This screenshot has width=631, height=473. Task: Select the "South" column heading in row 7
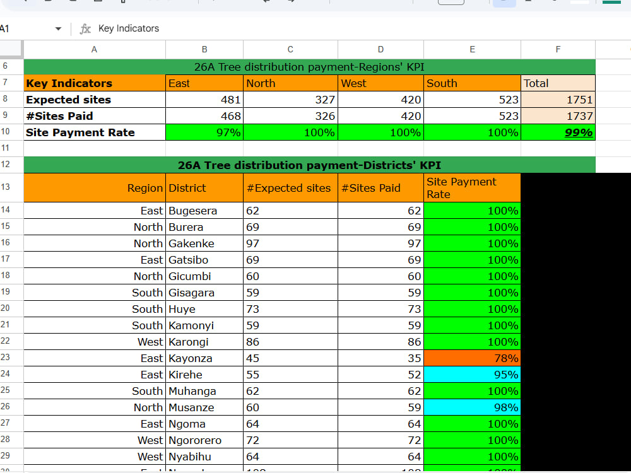point(472,83)
